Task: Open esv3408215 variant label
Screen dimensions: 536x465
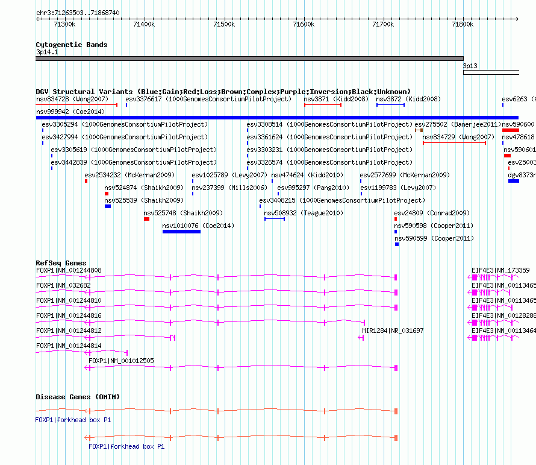Action: pyautogui.click(x=342, y=200)
